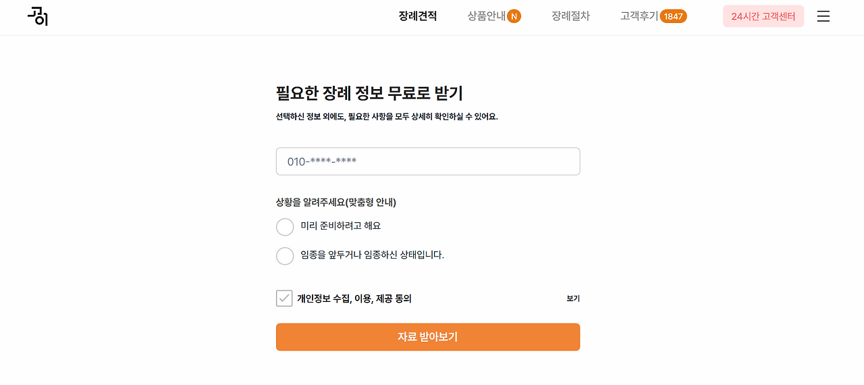Toggle the 개인정보 수집, 이용, 제공 동의 checkbox
The image size is (864, 385).
(284, 299)
